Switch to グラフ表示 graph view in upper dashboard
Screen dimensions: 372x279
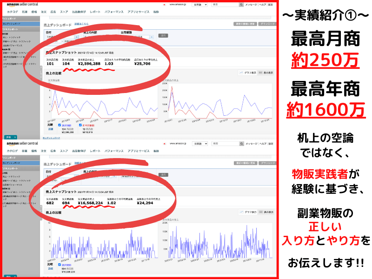tap(247, 73)
